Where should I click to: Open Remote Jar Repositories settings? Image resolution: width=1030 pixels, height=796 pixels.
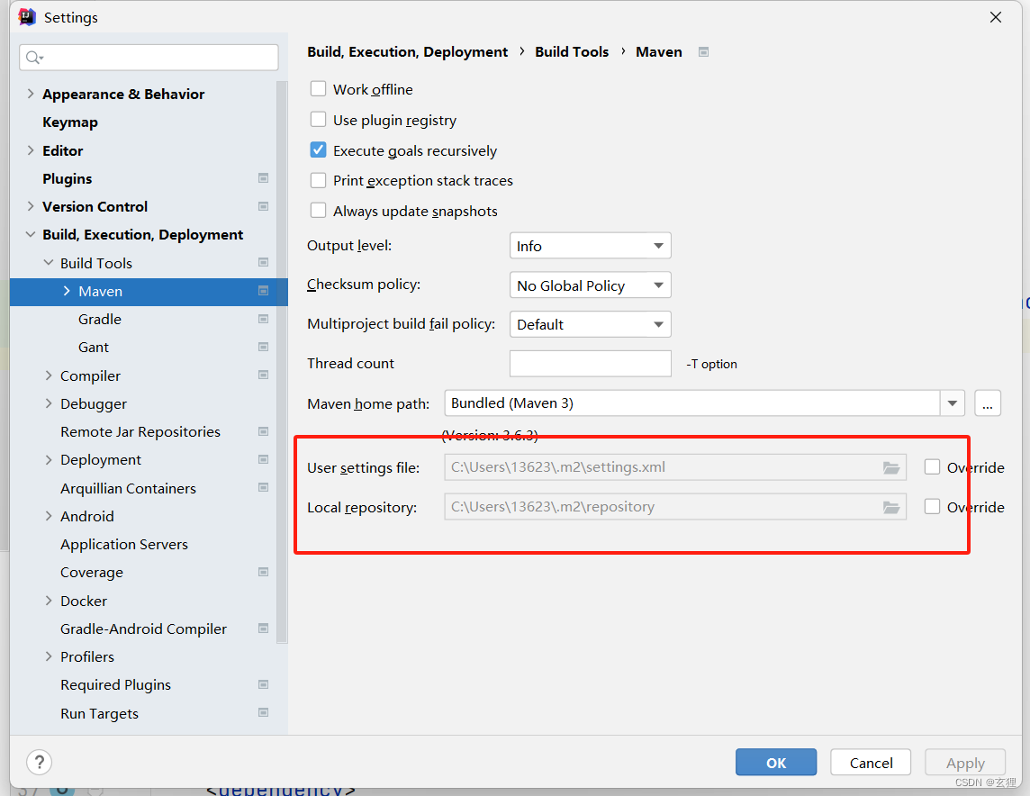(140, 431)
